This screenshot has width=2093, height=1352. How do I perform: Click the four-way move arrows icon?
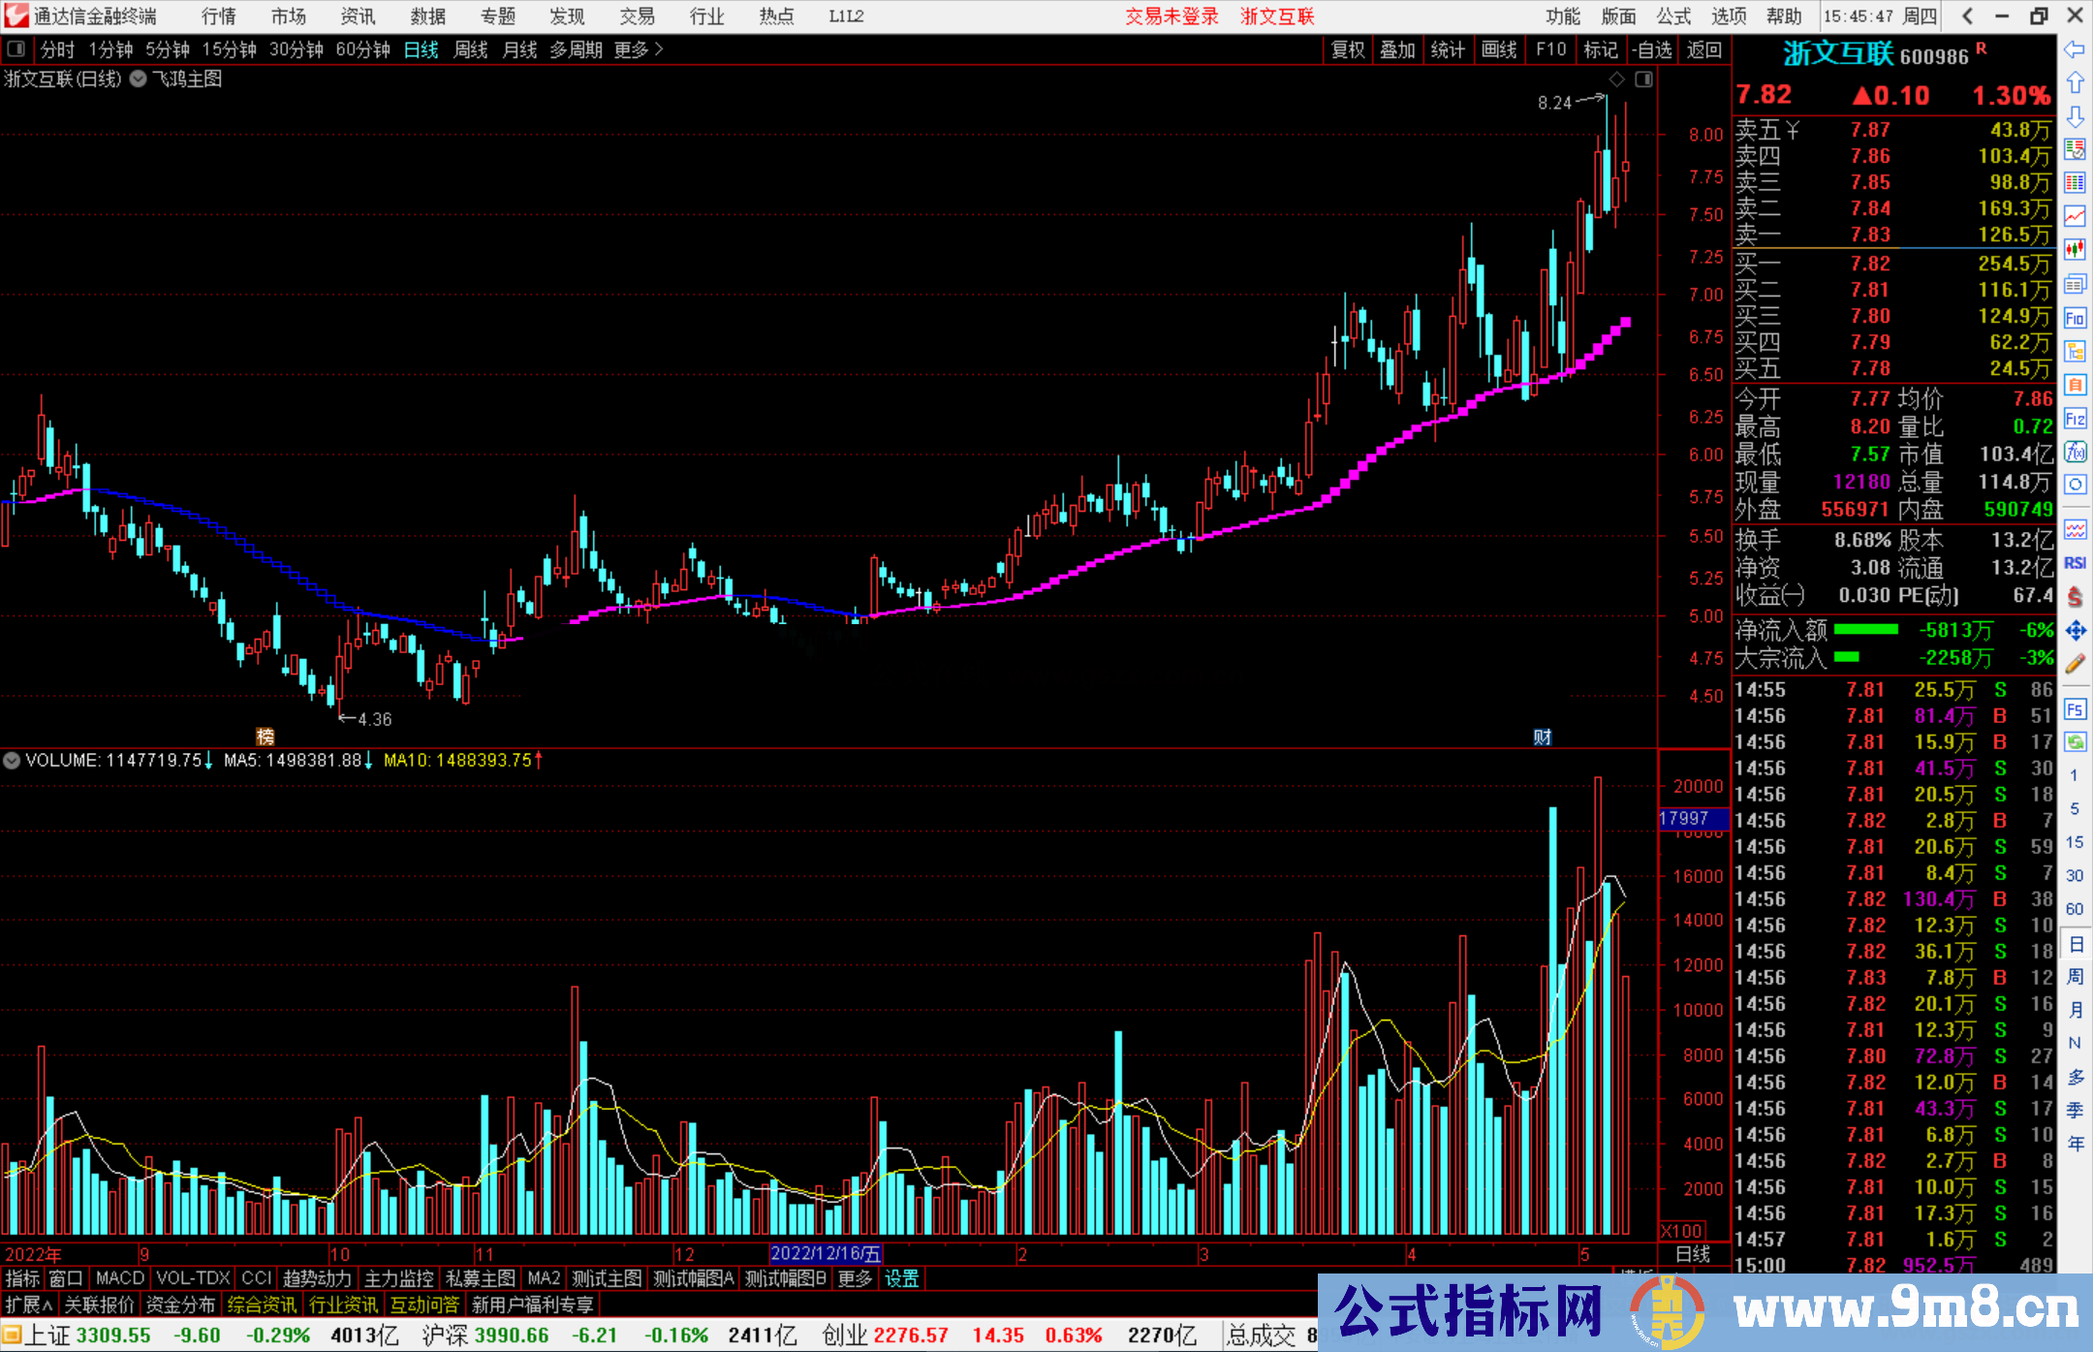click(x=2075, y=631)
